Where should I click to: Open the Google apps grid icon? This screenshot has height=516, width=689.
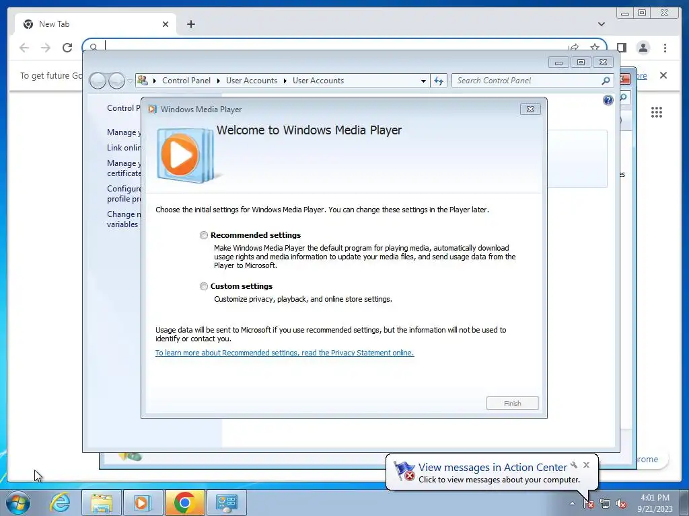pyautogui.click(x=657, y=112)
